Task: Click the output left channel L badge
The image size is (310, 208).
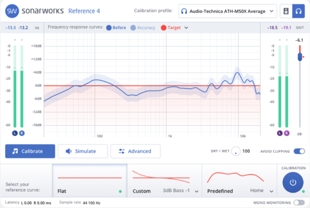Action: [x=280, y=133]
